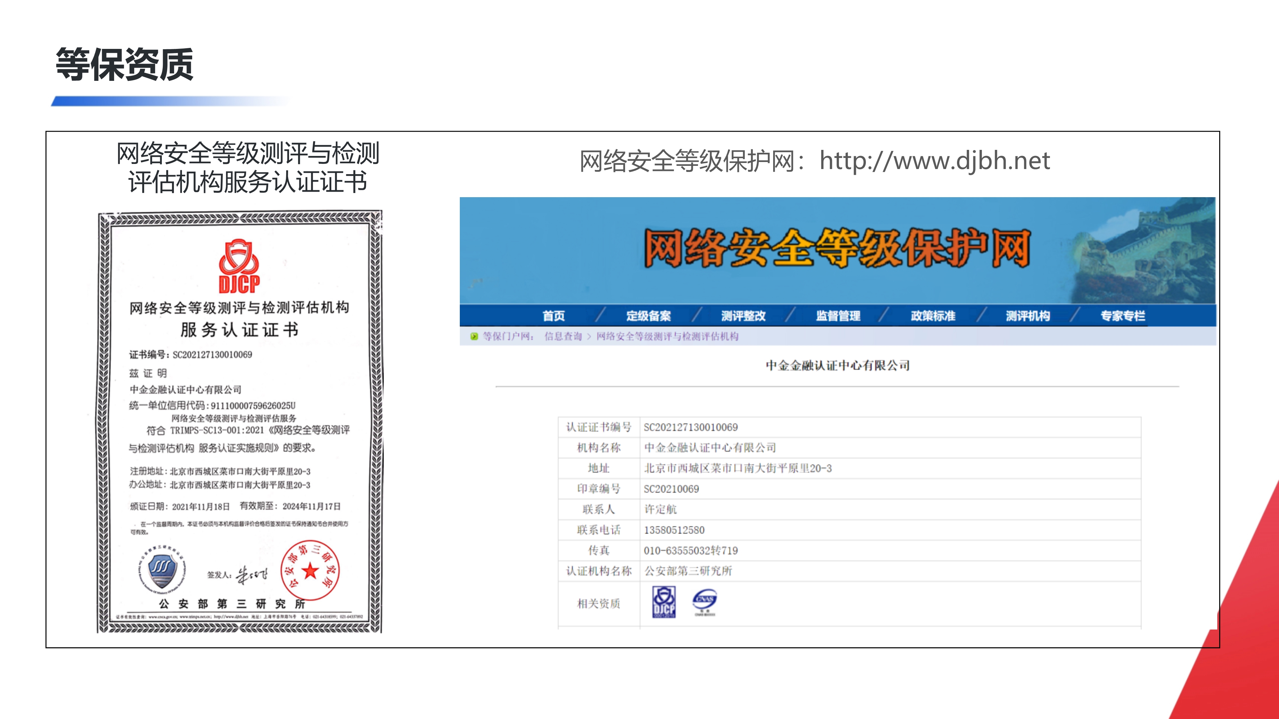Click the 信息查询 breadcrumb link
Image resolution: width=1279 pixels, height=719 pixels.
click(563, 336)
